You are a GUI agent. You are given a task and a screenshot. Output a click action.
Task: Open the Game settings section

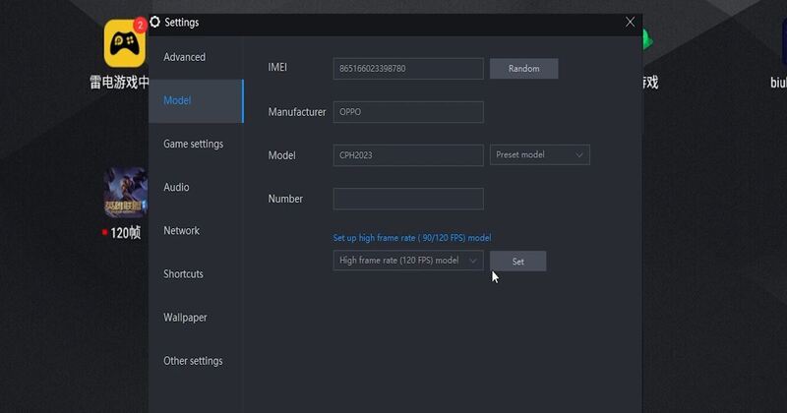(x=194, y=144)
